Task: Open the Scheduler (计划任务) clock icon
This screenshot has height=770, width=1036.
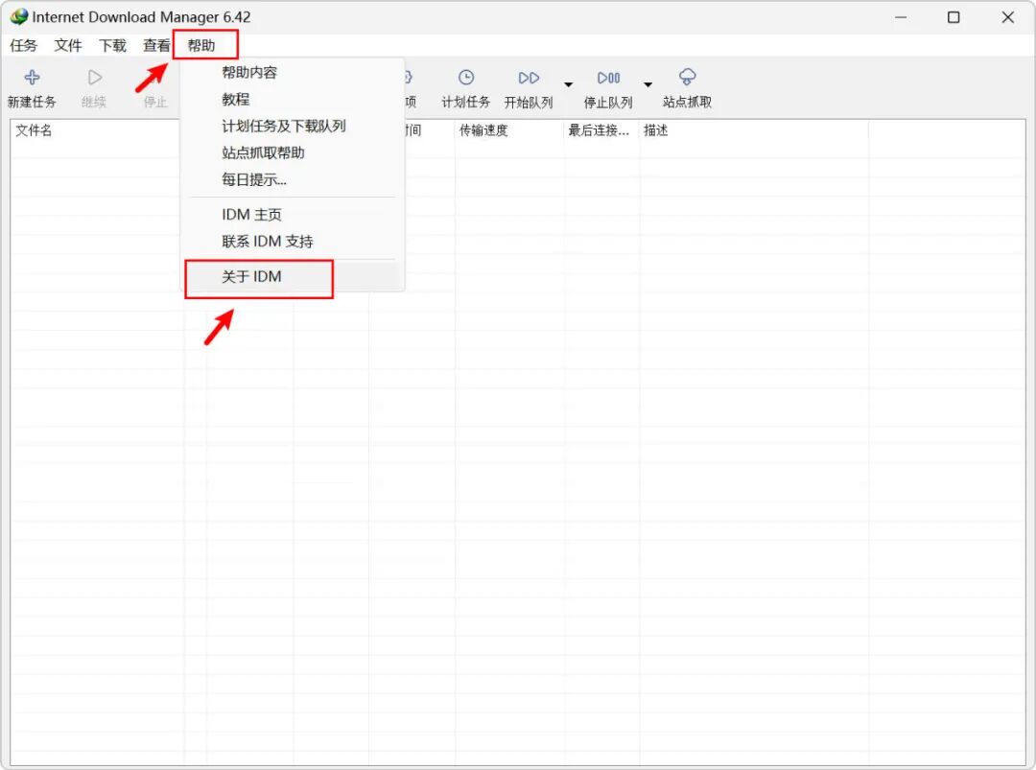Action: [x=466, y=78]
